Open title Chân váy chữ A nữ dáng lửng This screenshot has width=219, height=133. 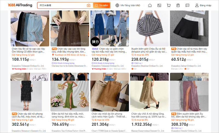coord(149,115)
